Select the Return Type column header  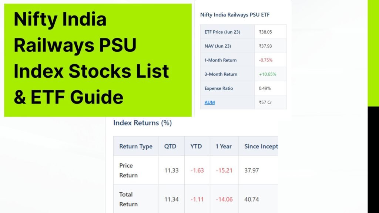[x=136, y=146]
